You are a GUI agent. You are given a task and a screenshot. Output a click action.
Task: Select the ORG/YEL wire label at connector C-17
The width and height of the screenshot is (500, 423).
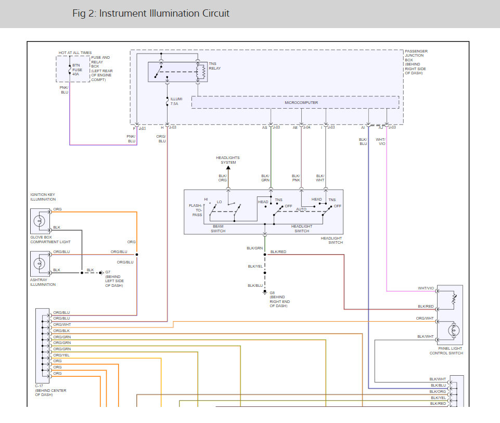61,355
